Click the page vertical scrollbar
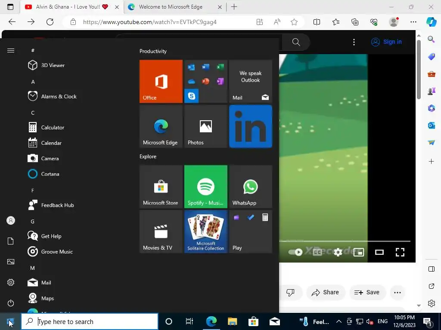Viewport: 441px width, 330px height. click(419, 70)
